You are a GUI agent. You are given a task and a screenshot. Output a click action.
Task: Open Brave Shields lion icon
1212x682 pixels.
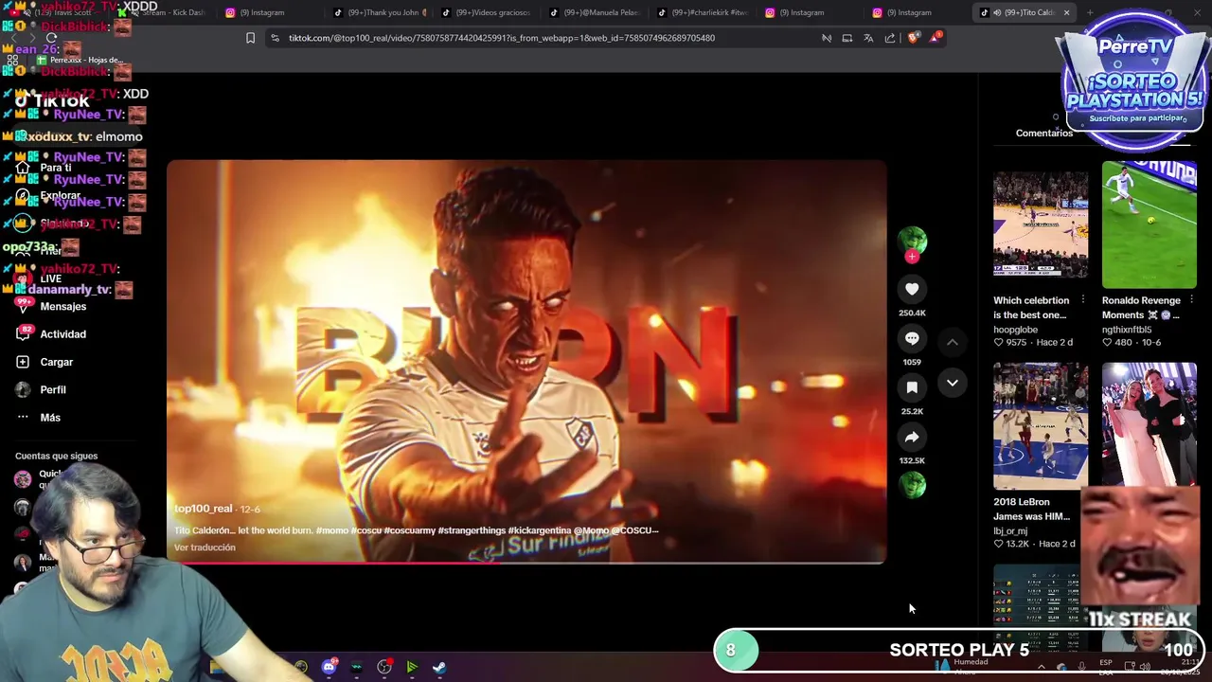913,38
